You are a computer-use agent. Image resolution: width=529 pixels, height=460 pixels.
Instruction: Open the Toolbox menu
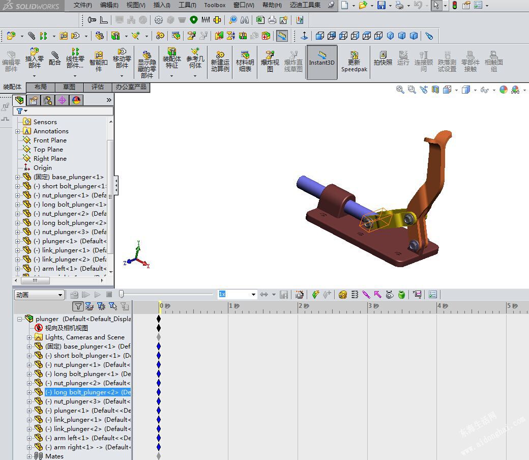[215, 5]
